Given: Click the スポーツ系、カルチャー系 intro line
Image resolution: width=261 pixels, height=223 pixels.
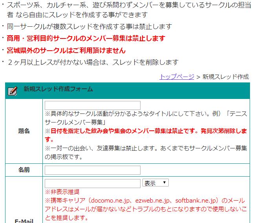Looking at the screenshot, I should click(129, 10).
